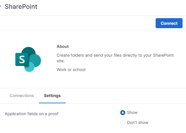
Task: Click 'Create folders and send your files' description
Action: 115,58
